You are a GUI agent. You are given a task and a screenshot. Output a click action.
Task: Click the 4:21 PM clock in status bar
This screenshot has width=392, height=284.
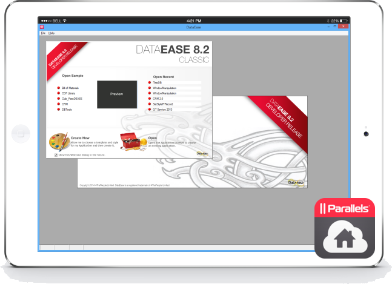tap(194, 21)
